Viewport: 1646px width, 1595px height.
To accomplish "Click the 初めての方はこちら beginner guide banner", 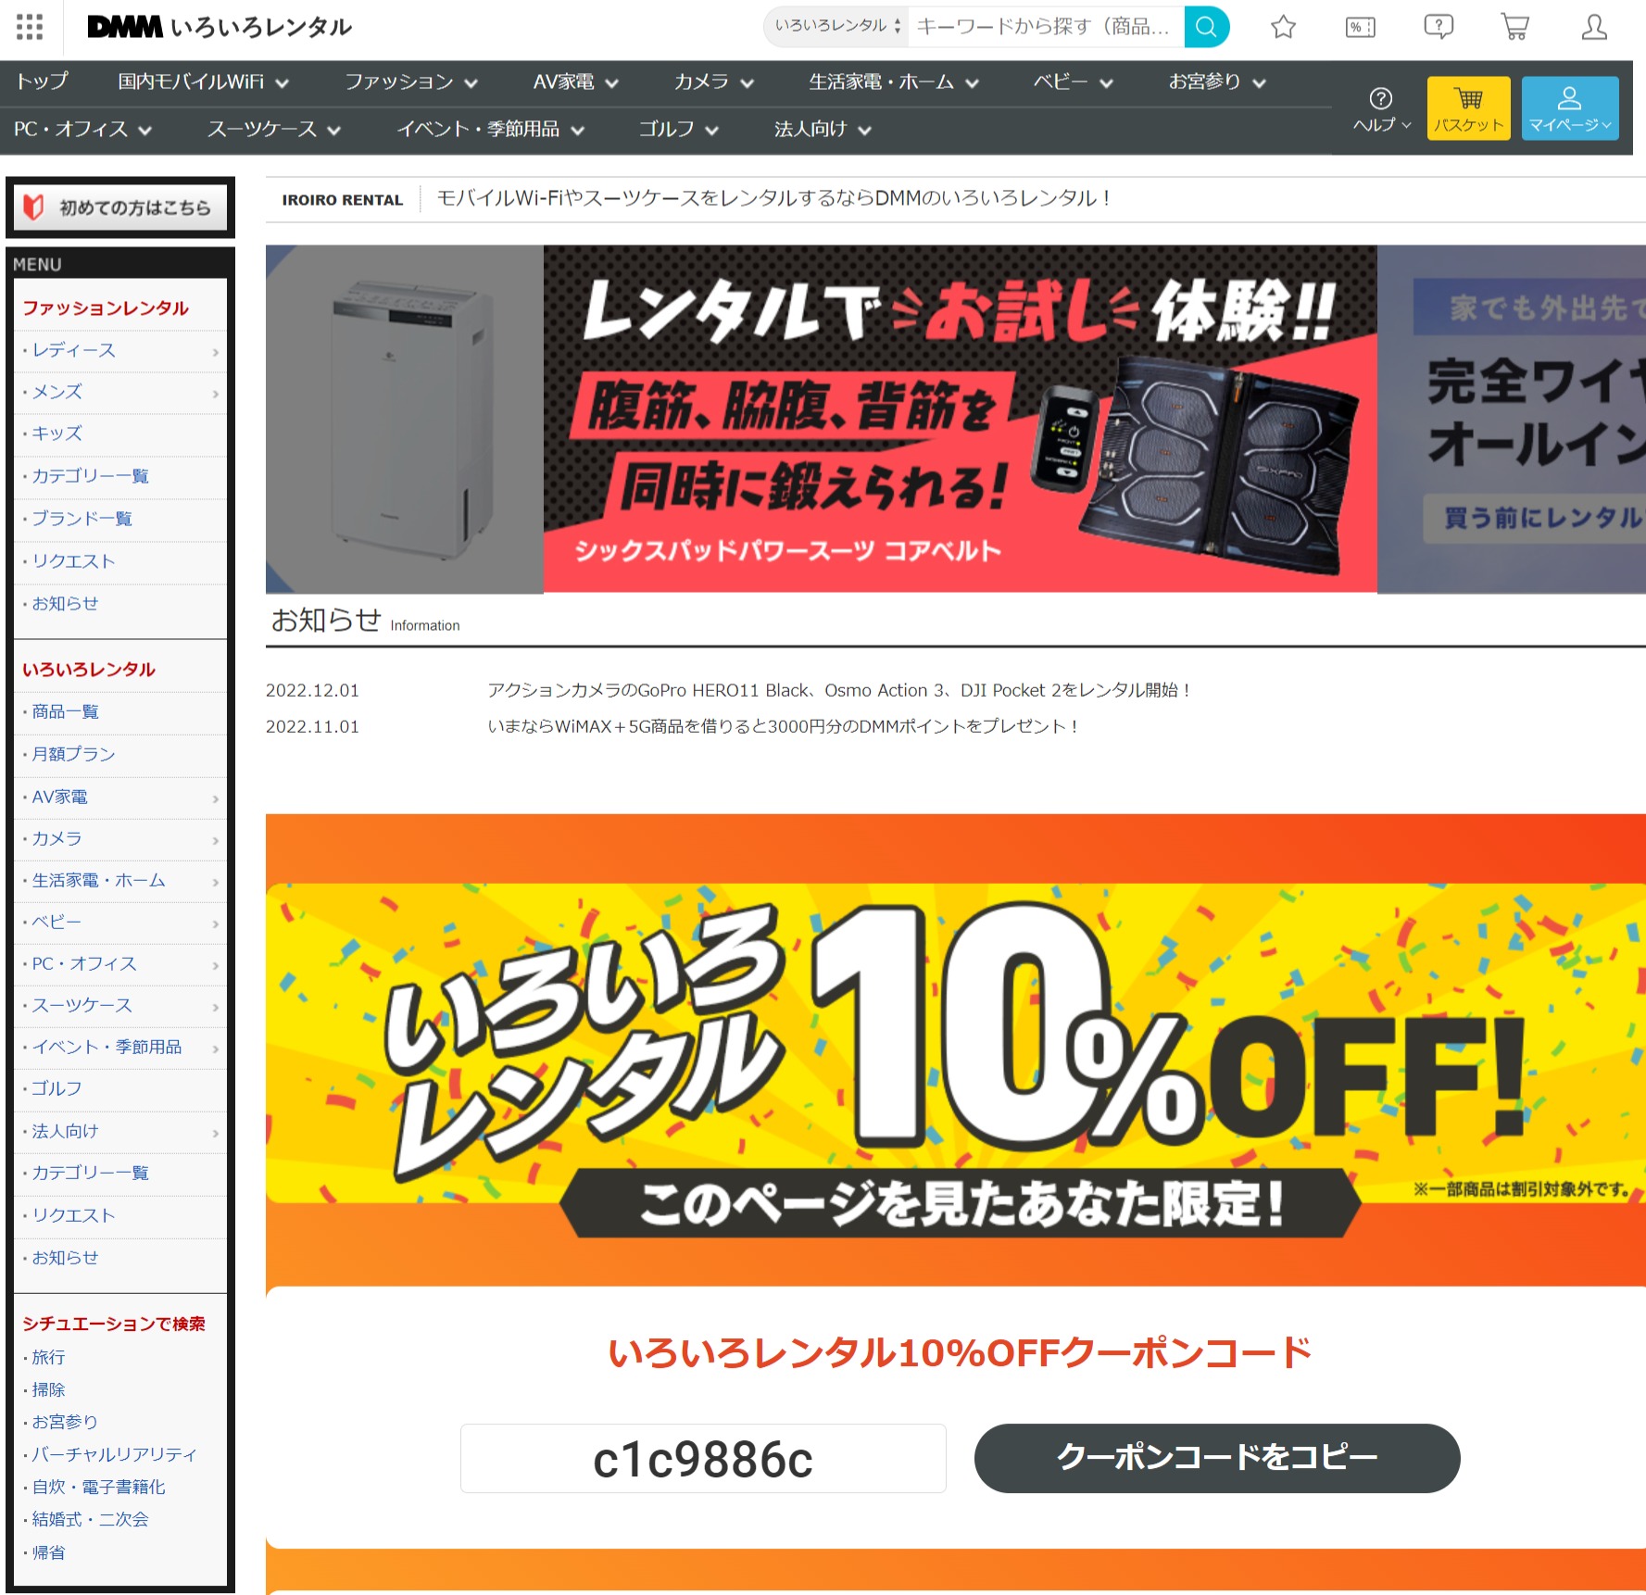I will pyautogui.click(x=120, y=207).
